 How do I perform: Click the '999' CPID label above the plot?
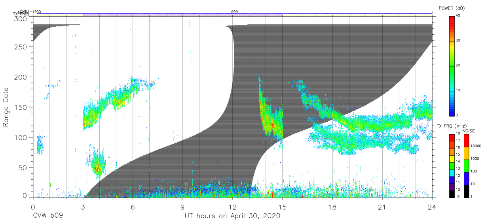pos(234,12)
